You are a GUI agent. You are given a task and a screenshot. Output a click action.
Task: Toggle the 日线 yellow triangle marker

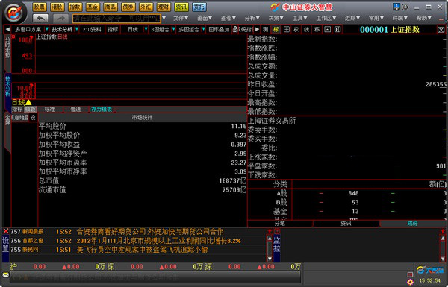[28, 102]
